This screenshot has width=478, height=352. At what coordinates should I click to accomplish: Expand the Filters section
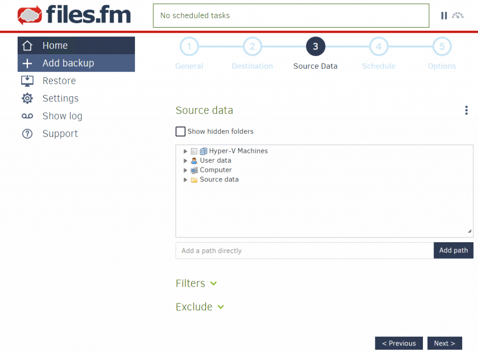pos(196,283)
